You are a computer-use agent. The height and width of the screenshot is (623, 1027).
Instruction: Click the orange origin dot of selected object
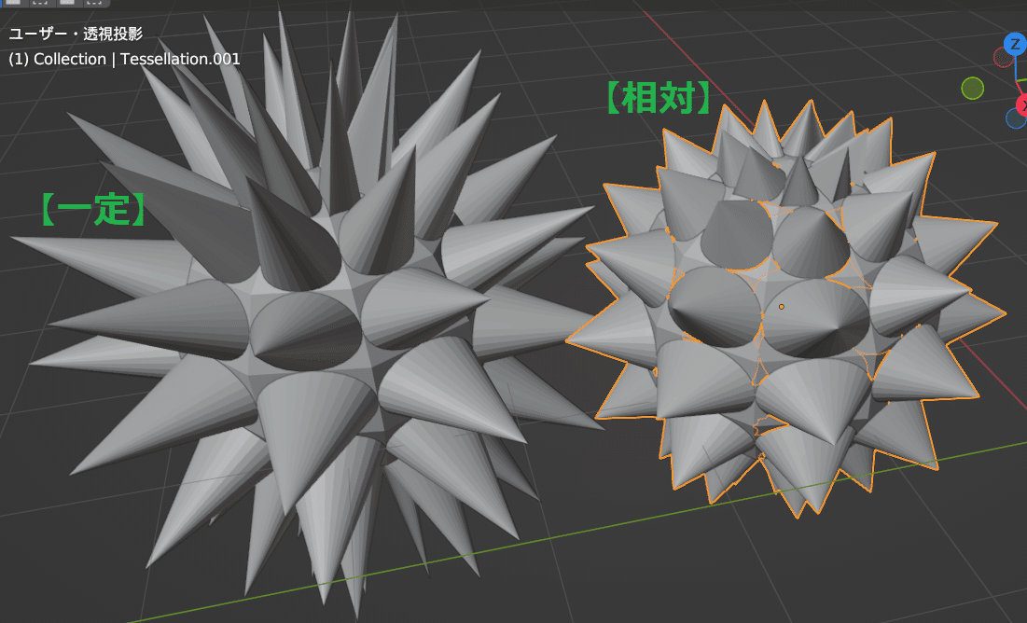pos(782,307)
